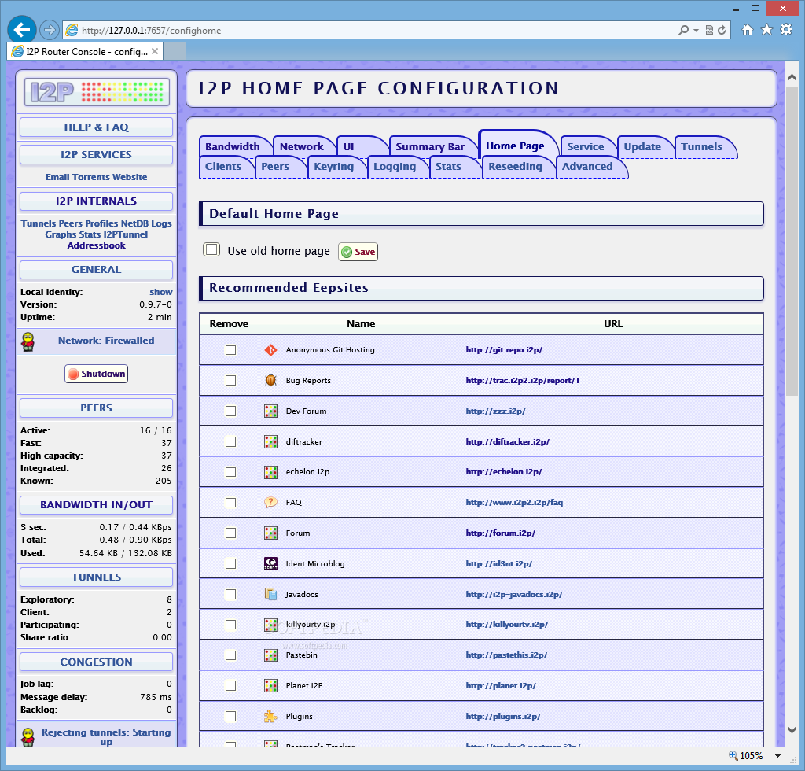
Task: Open the I2P SERVICES heading link
Action: [x=97, y=155]
